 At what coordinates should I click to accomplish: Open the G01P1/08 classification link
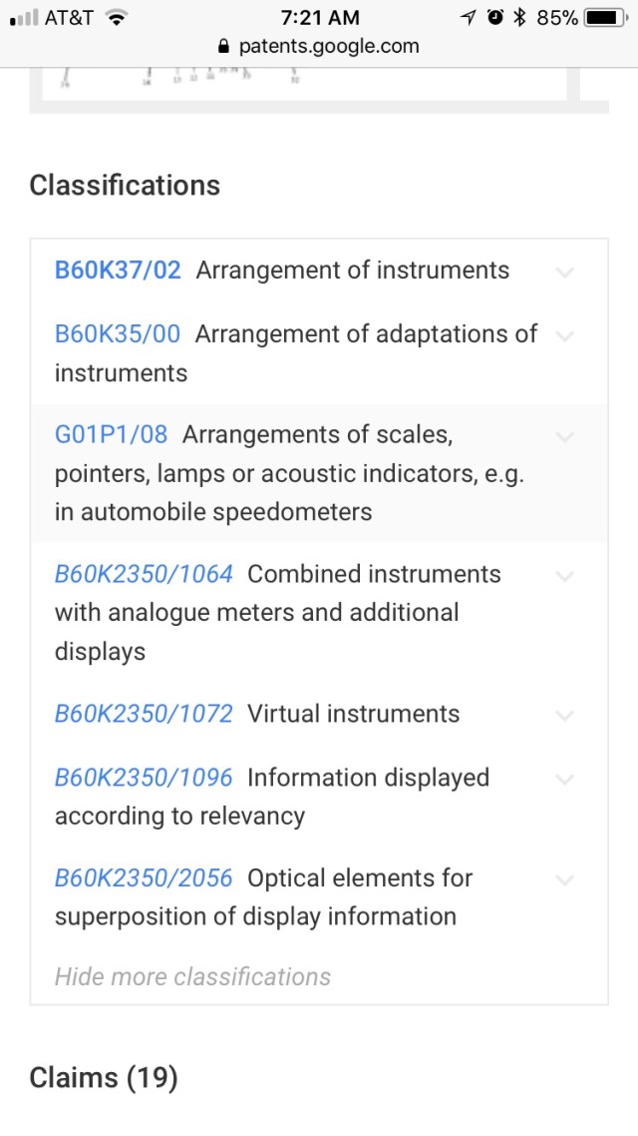[111, 434]
